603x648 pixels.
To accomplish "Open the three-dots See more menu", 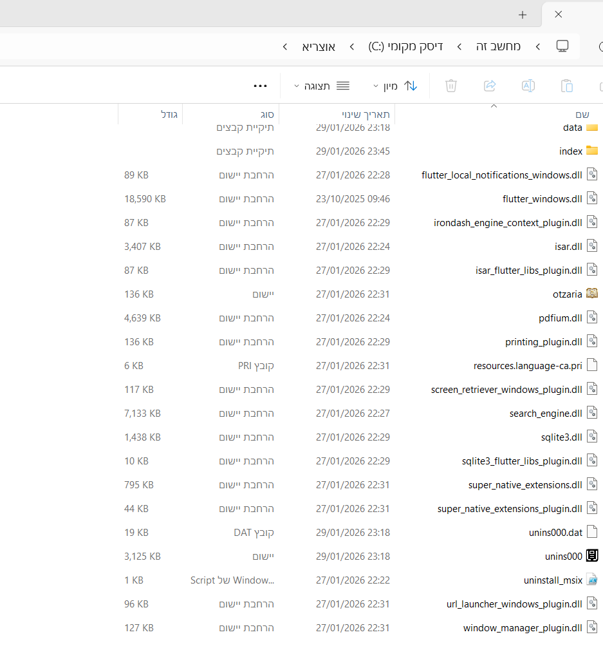I will click(260, 86).
